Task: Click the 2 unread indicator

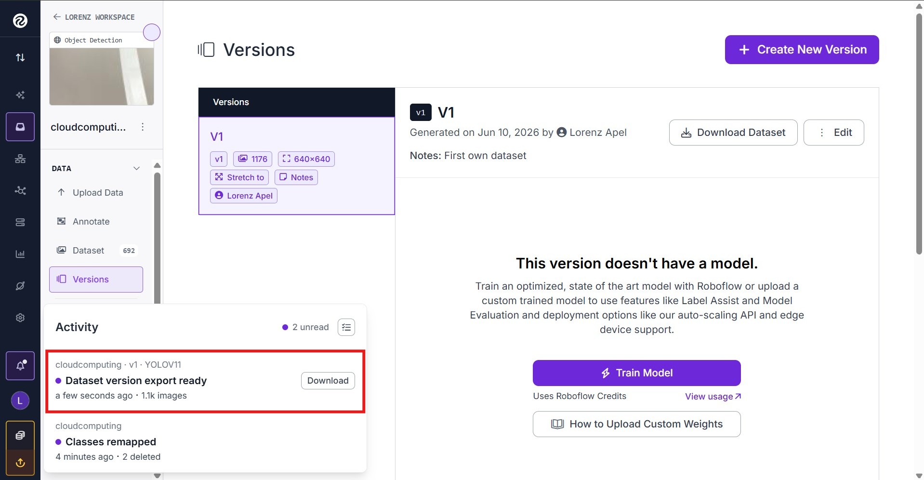Action: click(x=305, y=327)
